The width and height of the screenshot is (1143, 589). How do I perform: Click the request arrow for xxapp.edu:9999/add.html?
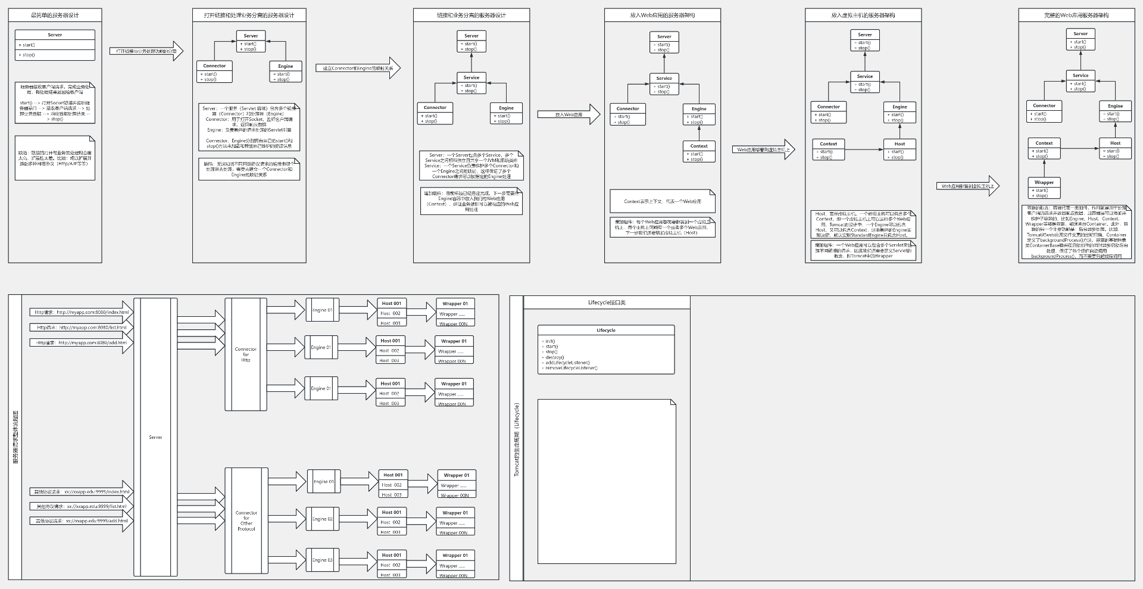pos(82,521)
